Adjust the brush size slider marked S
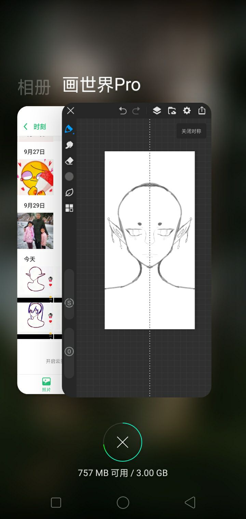 [69, 303]
